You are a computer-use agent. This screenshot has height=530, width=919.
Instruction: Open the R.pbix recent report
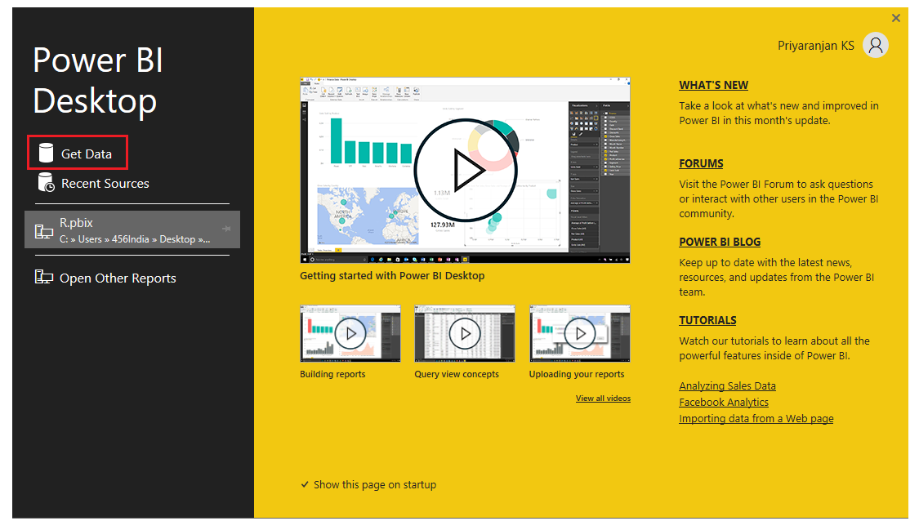(x=132, y=229)
